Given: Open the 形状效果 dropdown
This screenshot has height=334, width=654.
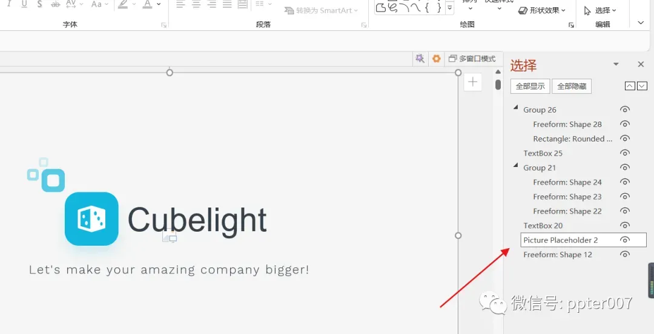Looking at the screenshot, I should pyautogui.click(x=542, y=10).
